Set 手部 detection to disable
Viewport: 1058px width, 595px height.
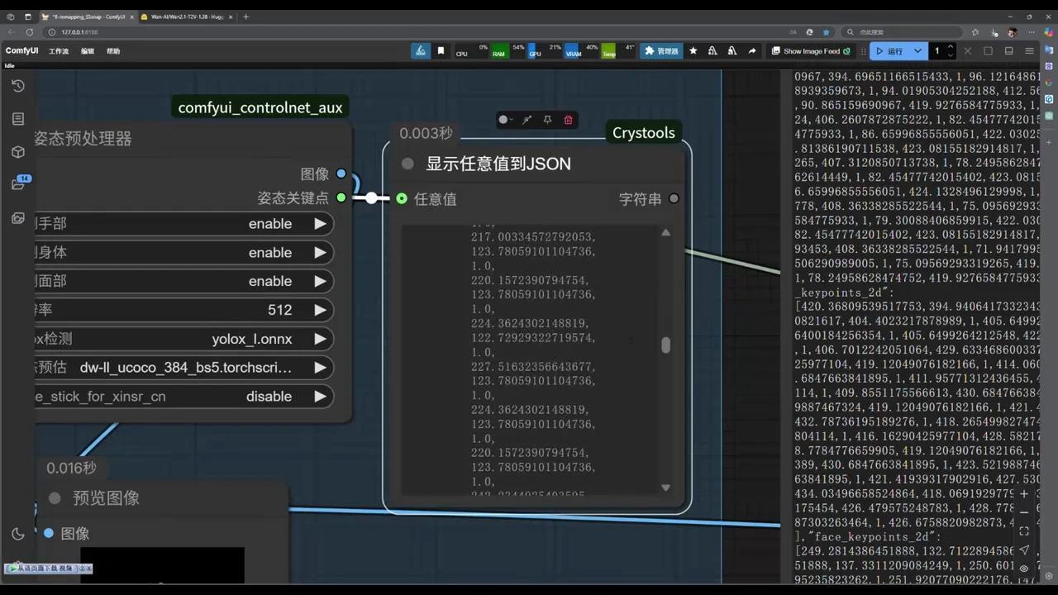[320, 223]
